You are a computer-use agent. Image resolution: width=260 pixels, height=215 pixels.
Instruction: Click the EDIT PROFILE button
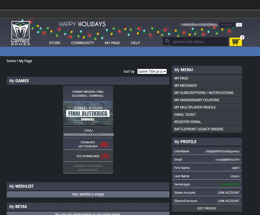click(207, 208)
